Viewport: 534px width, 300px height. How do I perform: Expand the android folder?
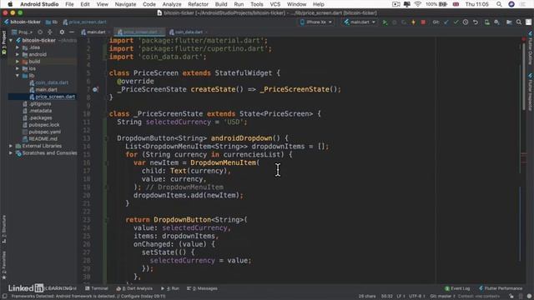tap(18, 54)
